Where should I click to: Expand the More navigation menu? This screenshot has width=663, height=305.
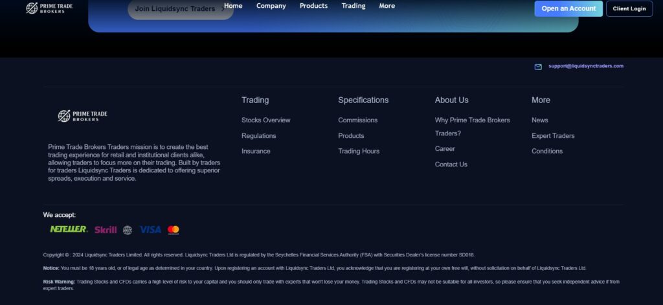pos(387,6)
